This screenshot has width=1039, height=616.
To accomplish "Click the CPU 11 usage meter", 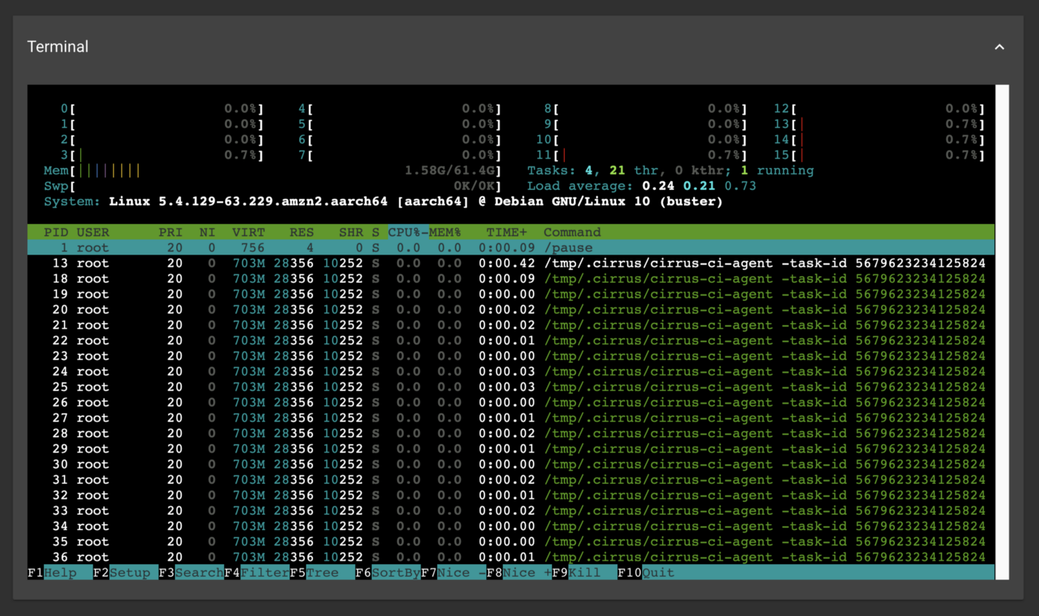I will [x=642, y=155].
